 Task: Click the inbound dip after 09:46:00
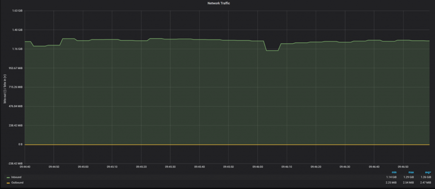[x=272, y=50]
